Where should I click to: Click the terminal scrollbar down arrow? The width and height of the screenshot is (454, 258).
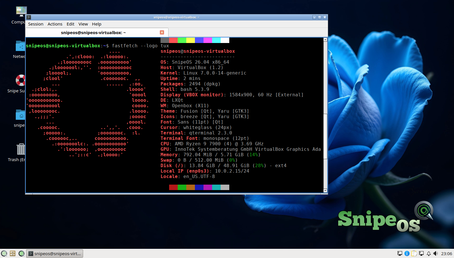pos(325,190)
